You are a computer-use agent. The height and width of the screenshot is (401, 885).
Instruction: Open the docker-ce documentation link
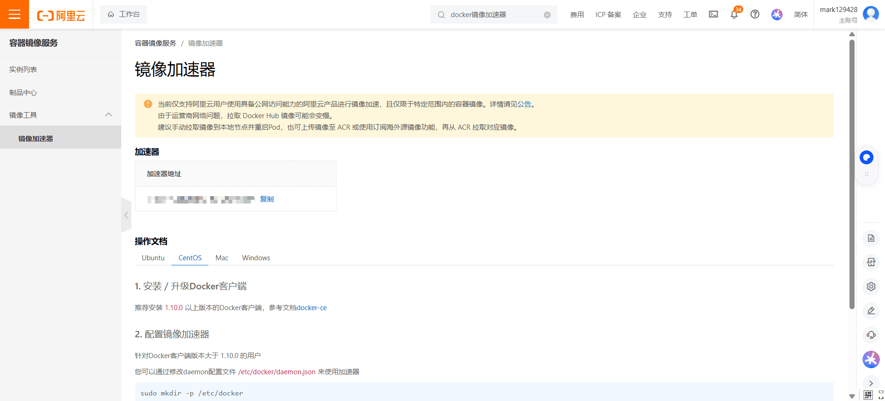(312, 308)
